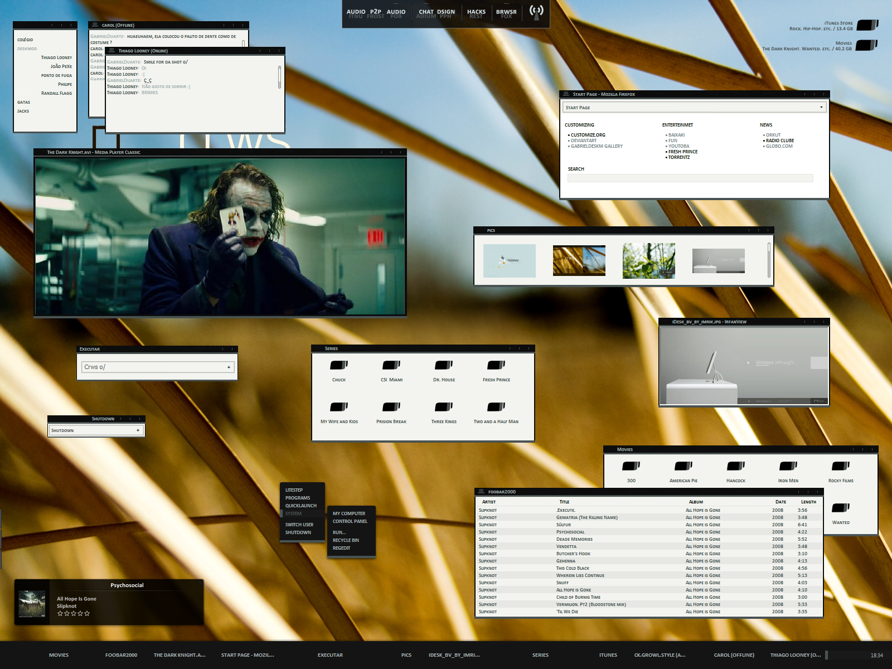Expand the Shutdown options dropdown
Image resolution: width=892 pixels, height=669 pixels.
(138, 430)
